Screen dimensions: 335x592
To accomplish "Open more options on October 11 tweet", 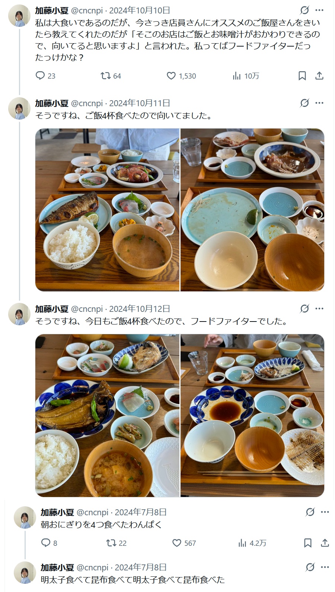I will click(319, 103).
